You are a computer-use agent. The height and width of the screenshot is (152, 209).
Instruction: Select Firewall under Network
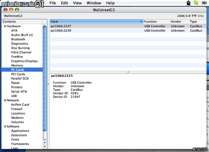tap(17, 109)
